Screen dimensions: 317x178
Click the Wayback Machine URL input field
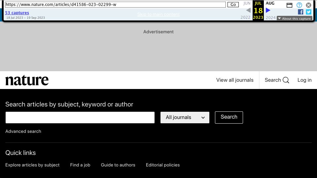tap(115, 4)
